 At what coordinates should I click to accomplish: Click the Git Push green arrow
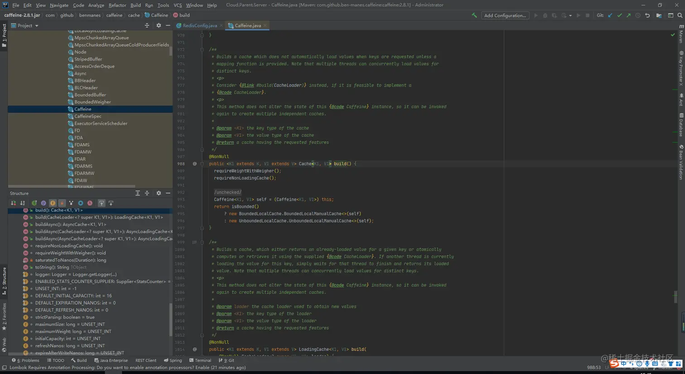click(628, 15)
